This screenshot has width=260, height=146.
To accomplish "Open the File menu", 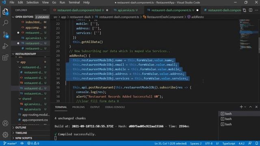I will coord(12,2).
